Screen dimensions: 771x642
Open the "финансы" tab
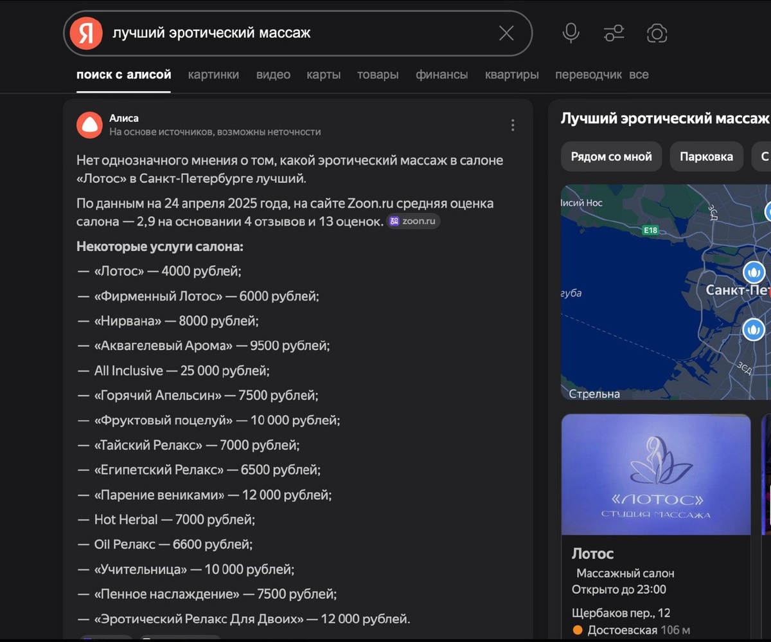(442, 74)
